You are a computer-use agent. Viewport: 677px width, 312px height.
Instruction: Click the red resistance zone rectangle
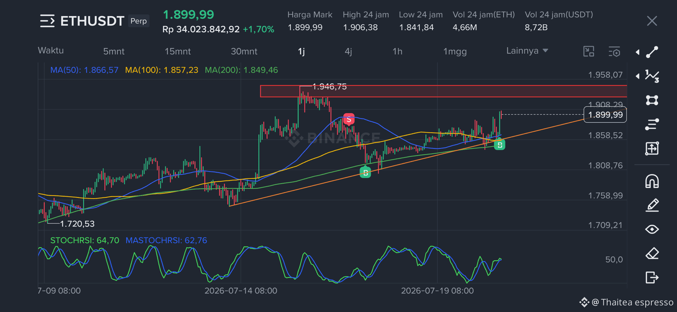444,91
